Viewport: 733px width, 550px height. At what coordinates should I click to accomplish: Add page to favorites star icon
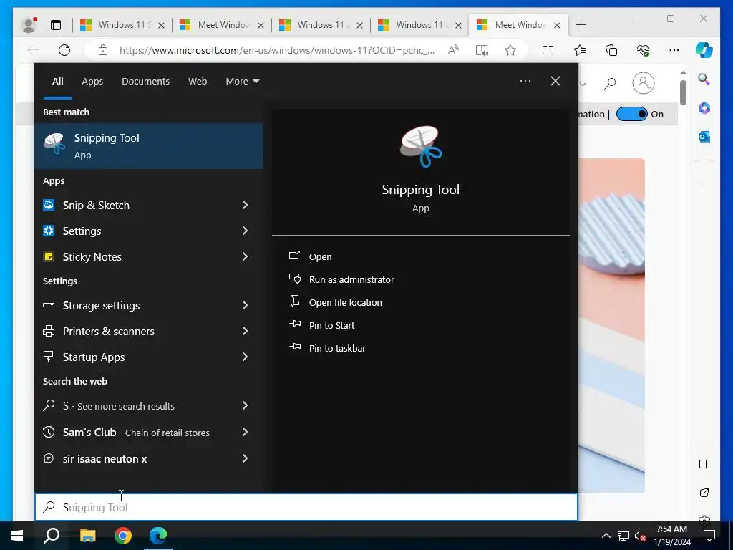pyautogui.click(x=510, y=50)
